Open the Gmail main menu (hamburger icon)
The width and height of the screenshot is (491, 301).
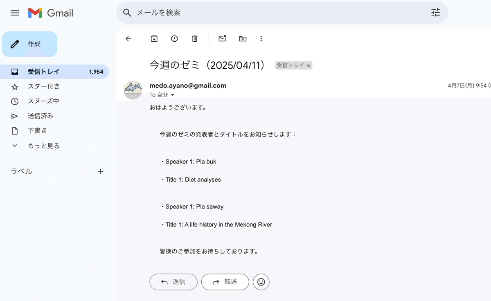[15, 13]
